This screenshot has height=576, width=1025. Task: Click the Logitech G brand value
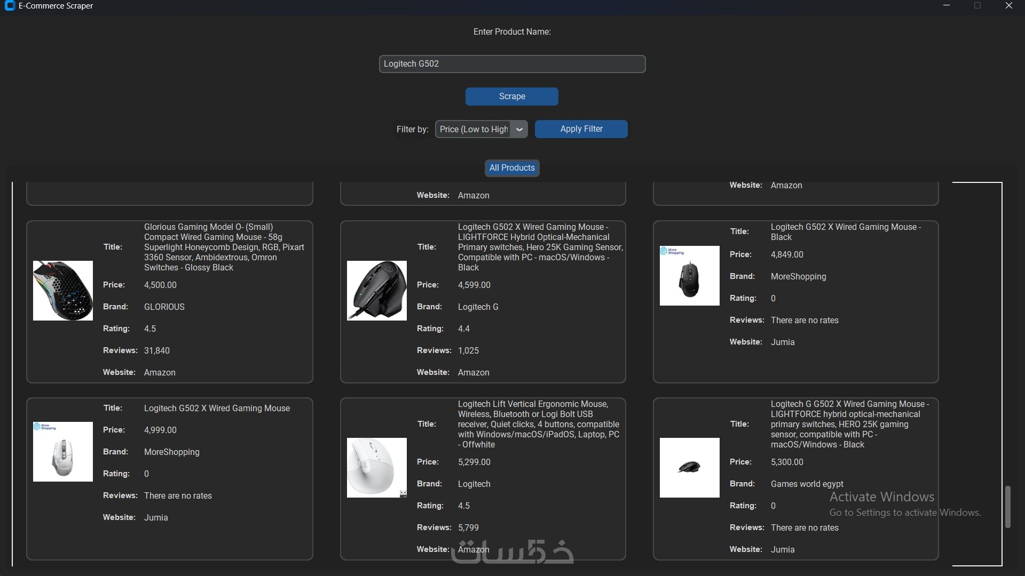pyautogui.click(x=478, y=307)
